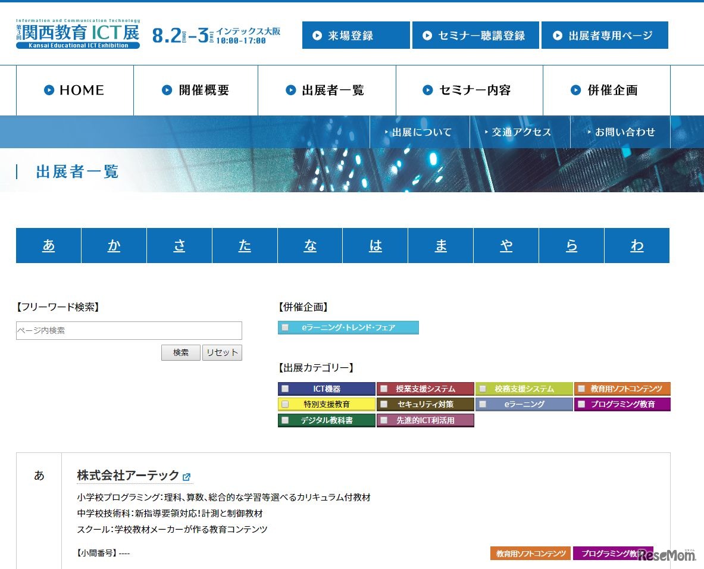The height and width of the screenshot is (569, 704).
Task: Tick the プログラミング教育 category checkbox
Action: (x=581, y=404)
